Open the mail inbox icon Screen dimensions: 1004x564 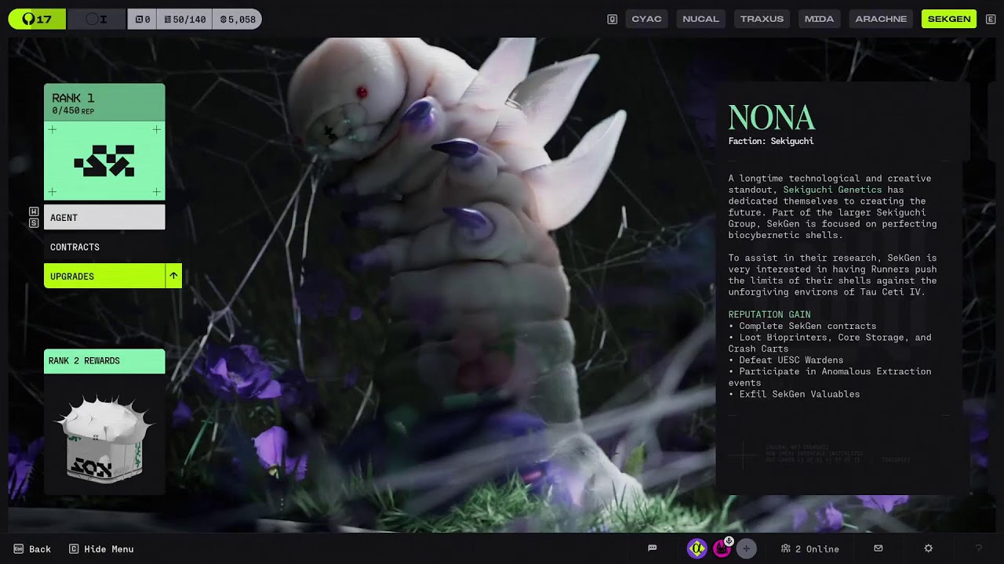click(x=878, y=548)
